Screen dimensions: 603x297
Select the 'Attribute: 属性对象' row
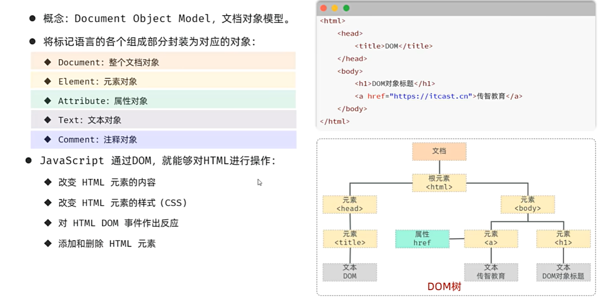pos(163,100)
